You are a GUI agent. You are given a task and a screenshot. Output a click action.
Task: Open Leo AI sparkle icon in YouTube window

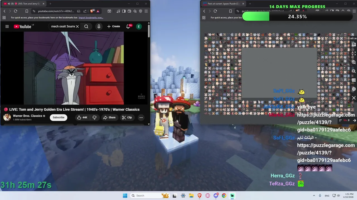(x=135, y=11)
